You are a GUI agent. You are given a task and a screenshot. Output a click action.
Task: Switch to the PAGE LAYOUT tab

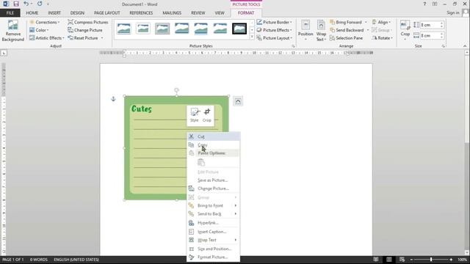click(106, 13)
